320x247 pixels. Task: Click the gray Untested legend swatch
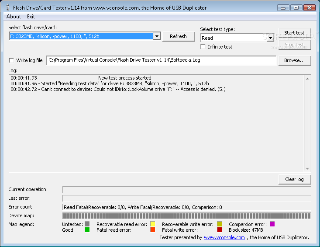point(87,224)
